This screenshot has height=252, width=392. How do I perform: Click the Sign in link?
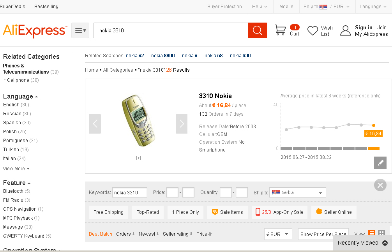364,28
